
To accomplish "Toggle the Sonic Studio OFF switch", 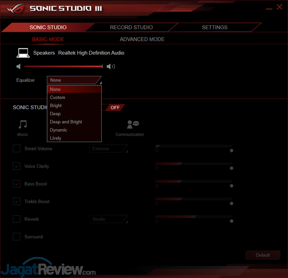I will coord(115,108).
